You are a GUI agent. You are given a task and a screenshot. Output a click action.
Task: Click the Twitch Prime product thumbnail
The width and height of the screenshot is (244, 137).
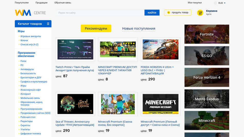point(75,50)
